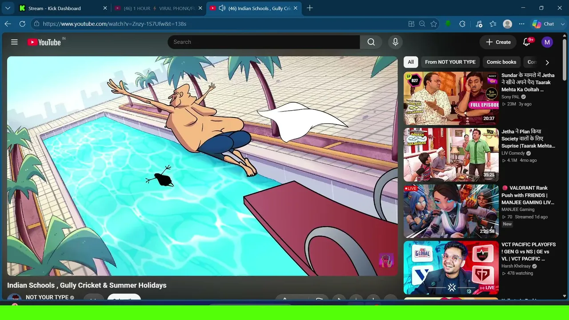The image size is (569, 320).
Task: Open the Jetha Plan Society video title
Action: click(528, 139)
